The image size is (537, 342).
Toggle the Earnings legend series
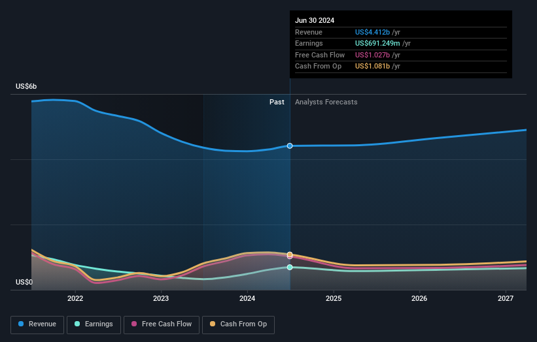(x=94, y=324)
